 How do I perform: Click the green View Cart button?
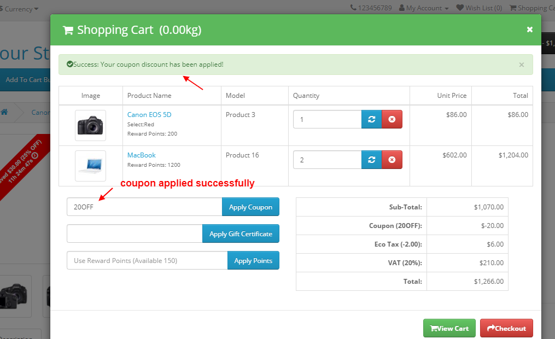[x=449, y=328]
